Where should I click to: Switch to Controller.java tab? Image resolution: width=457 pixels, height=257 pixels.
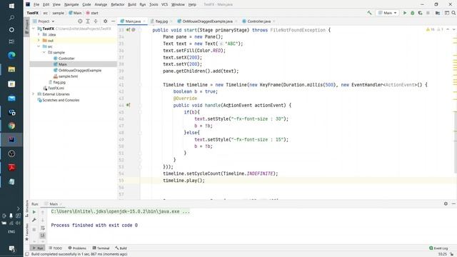258,21
